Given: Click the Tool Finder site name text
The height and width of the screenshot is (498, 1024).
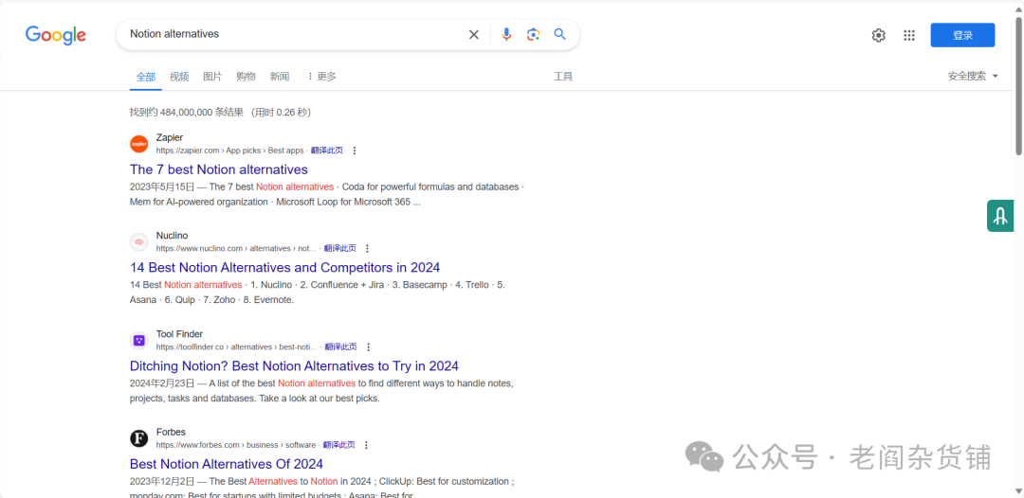Looking at the screenshot, I should [179, 334].
